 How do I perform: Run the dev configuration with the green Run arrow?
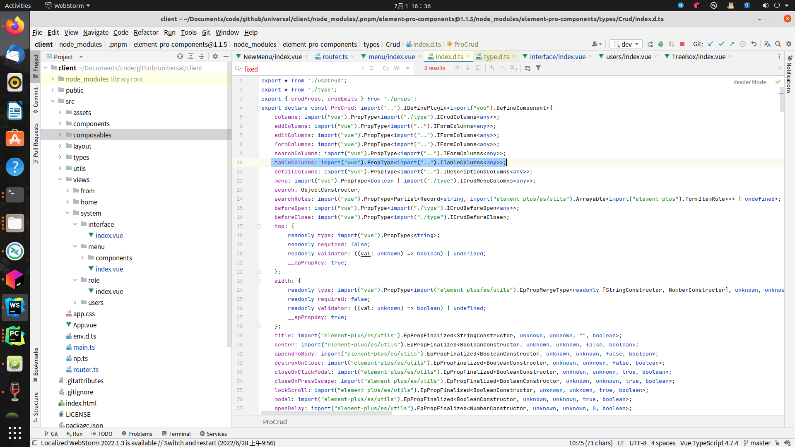pos(650,44)
